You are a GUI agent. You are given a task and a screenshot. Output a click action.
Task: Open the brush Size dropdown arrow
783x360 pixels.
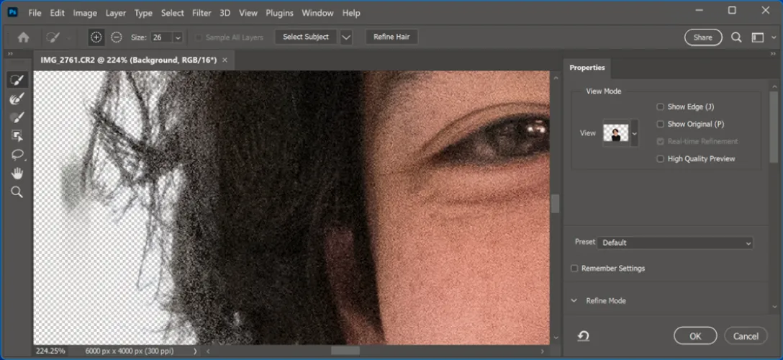click(x=178, y=37)
